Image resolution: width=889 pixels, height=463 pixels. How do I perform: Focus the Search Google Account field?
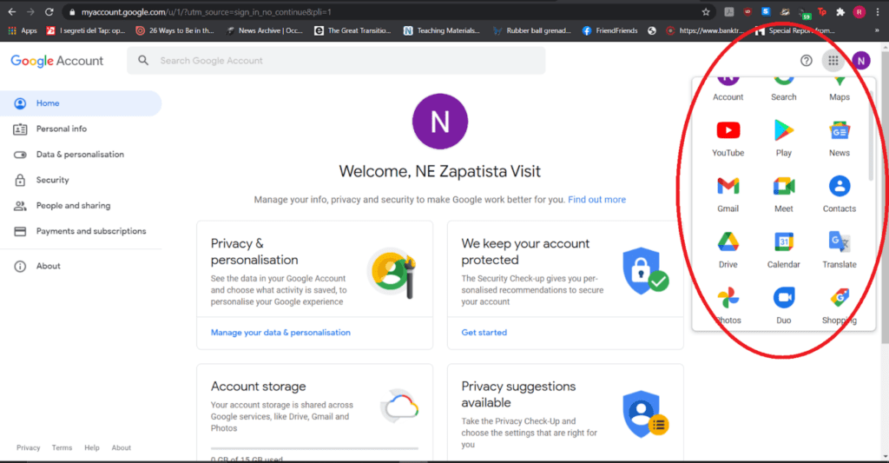[x=336, y=61]
